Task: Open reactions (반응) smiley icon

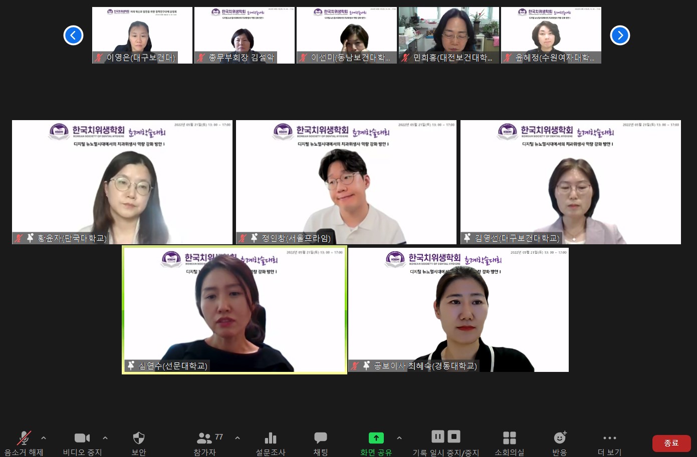Action: [x=560, y=438]
